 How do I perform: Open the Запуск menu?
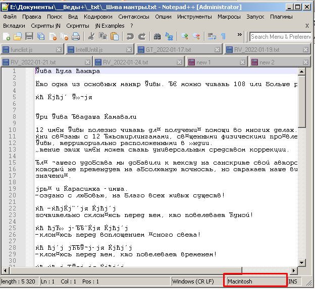pyautogui.click(x=255, y=17)
